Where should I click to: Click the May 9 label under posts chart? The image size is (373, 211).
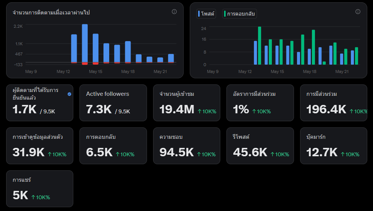tap(213, 71)
